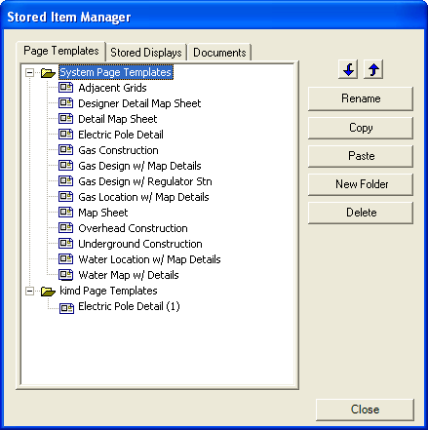Switch to the Stored Displays tab

coord(146,53)
